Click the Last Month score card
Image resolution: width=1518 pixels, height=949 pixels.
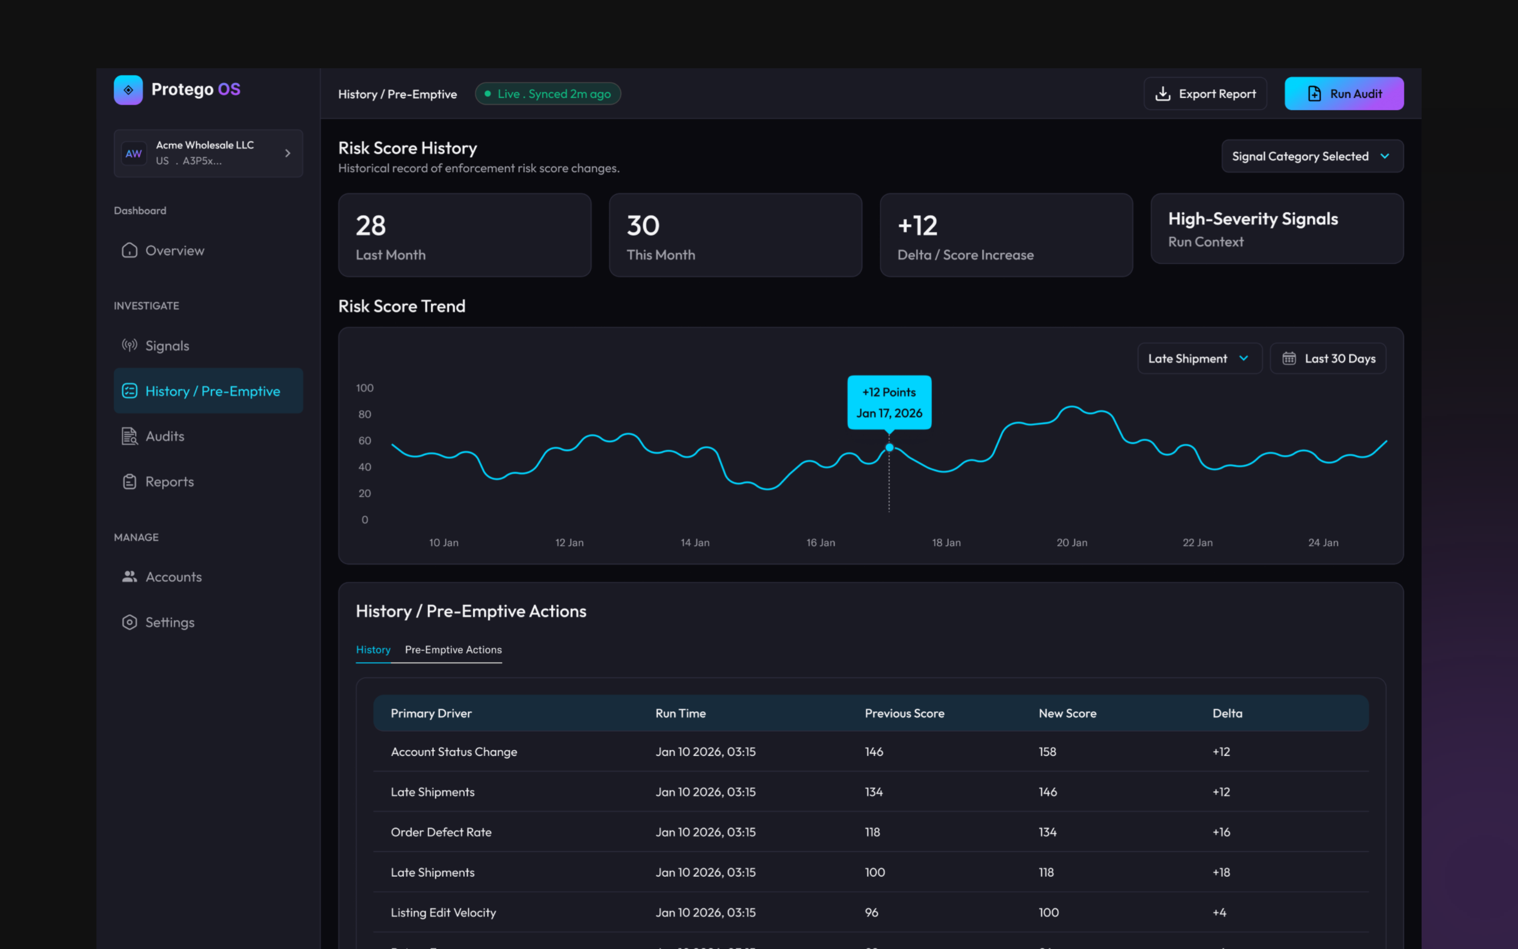click(465, 235)
